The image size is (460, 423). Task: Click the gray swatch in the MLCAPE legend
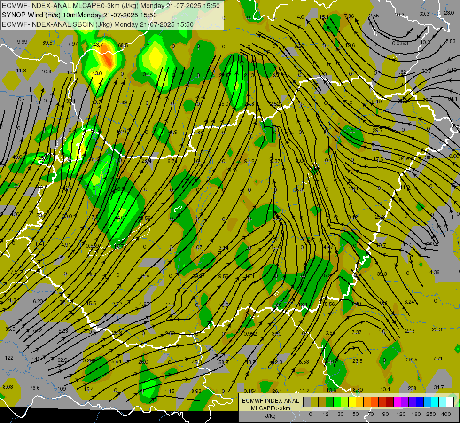click(307, 402)
